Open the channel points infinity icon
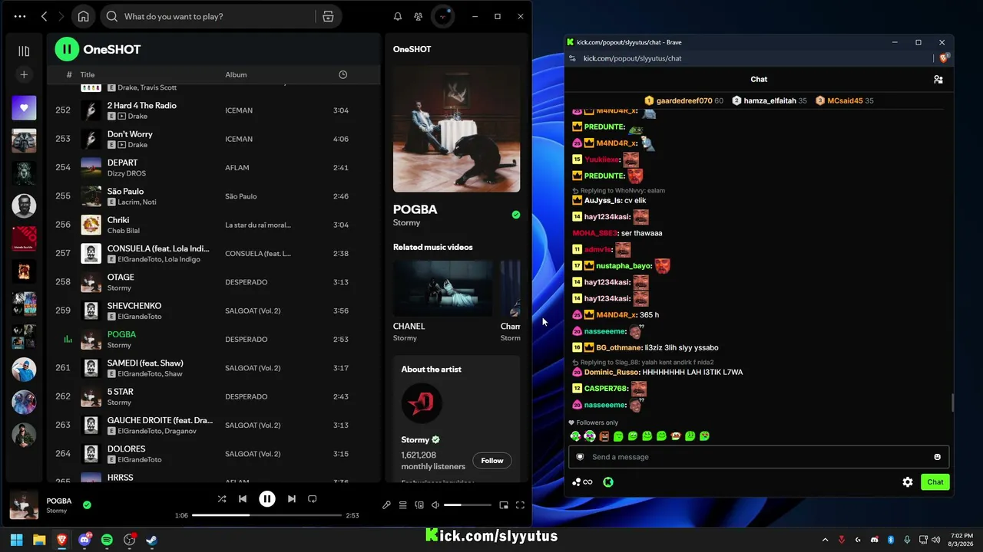Viewport: 983px width, 552px height. click(x=583, y=482)
